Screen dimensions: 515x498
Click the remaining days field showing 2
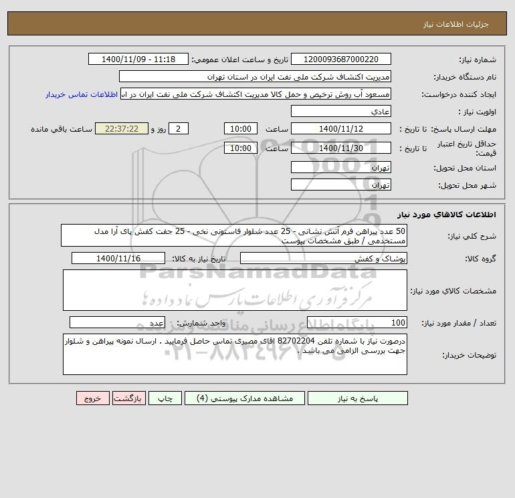coord(179,129)
